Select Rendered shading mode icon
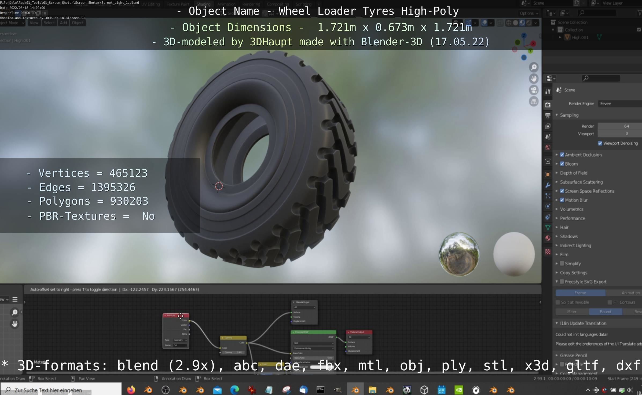Screen dimensions: 642x395 [x=529, y=23]
